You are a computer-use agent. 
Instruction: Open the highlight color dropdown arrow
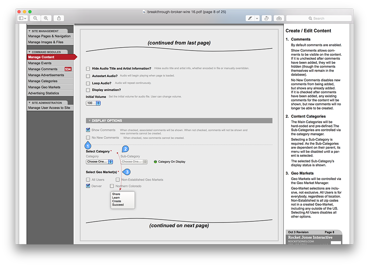[257, 18]
